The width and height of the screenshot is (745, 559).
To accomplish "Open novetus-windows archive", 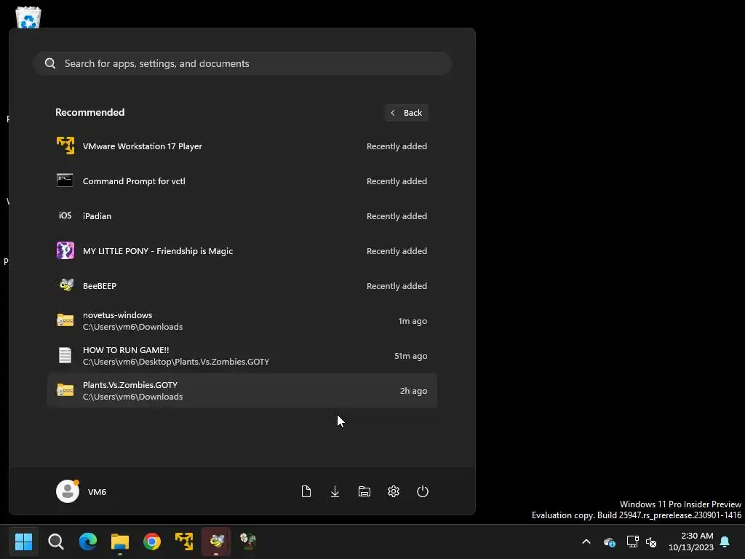I will pos(242,321).
